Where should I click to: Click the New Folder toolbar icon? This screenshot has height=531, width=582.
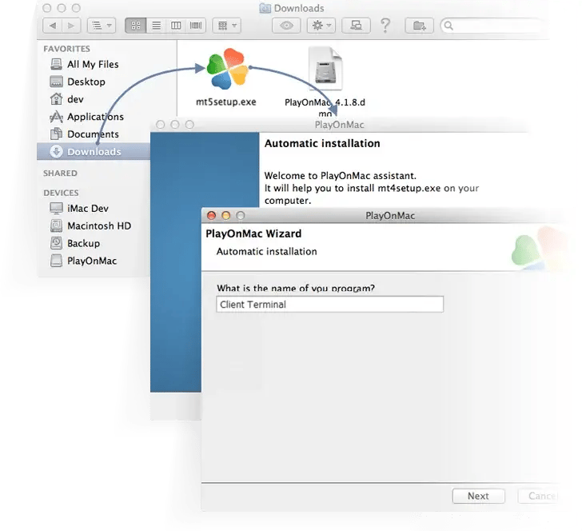point(420,26)
